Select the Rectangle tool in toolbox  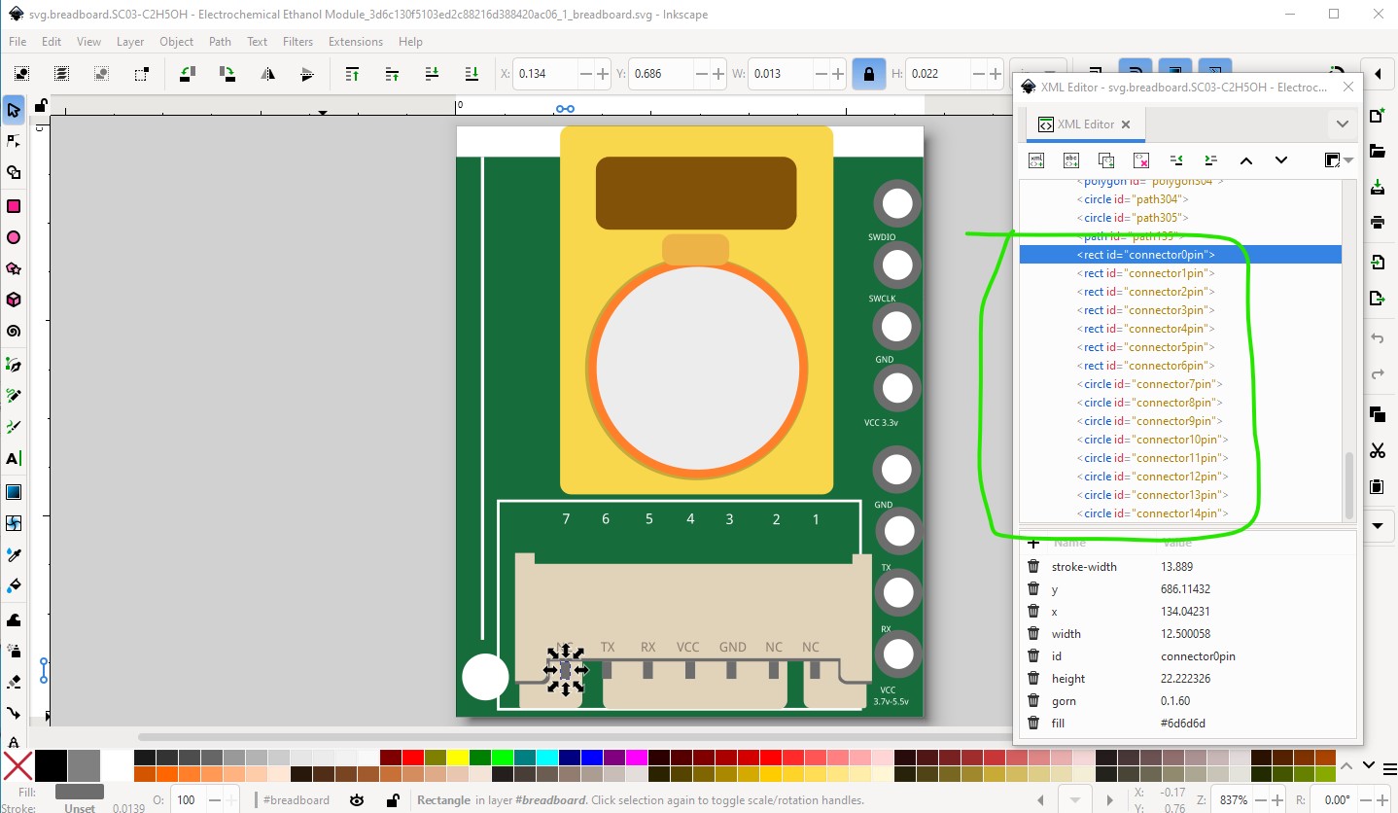[14, 206]
